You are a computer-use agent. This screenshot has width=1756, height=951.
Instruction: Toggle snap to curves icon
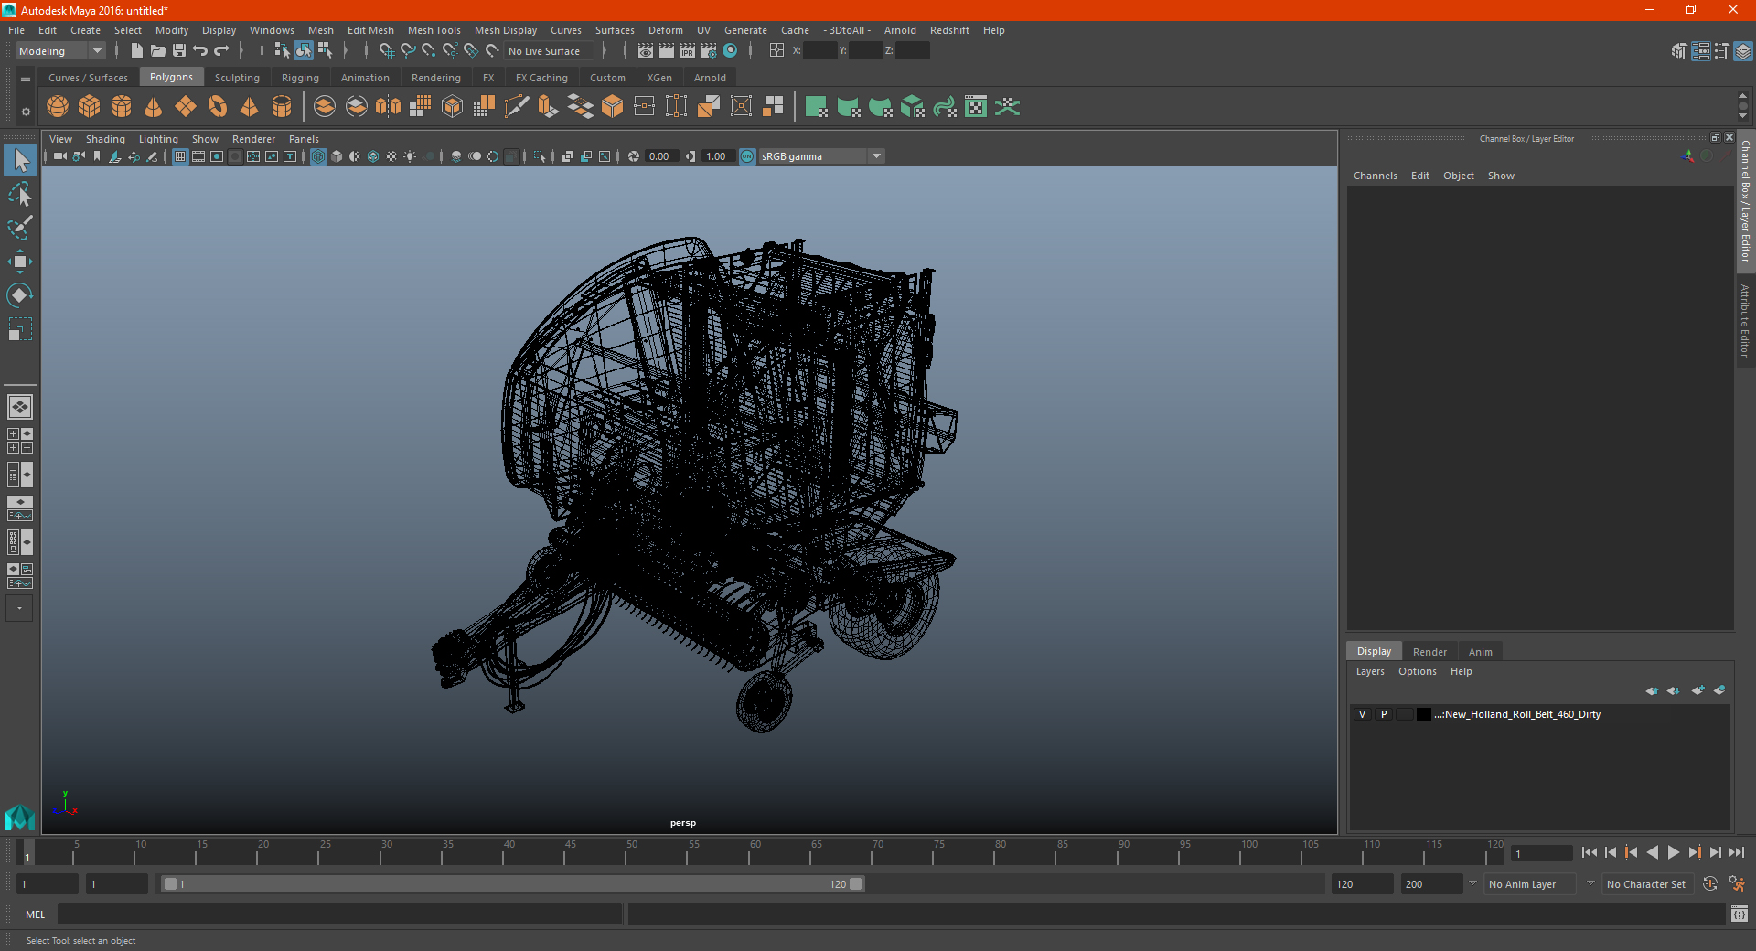click(408, 51)
